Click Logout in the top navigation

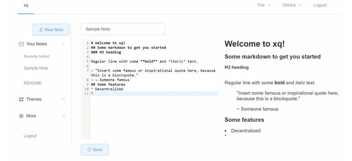(x=320, y=5)
